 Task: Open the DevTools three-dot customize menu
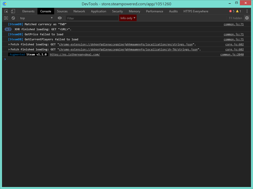click(247, 11)
